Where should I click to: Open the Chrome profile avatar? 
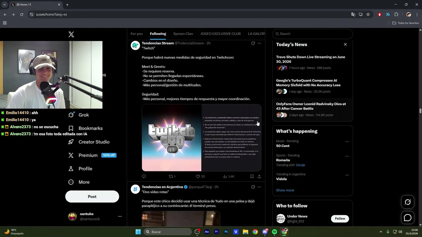[409, 14]
